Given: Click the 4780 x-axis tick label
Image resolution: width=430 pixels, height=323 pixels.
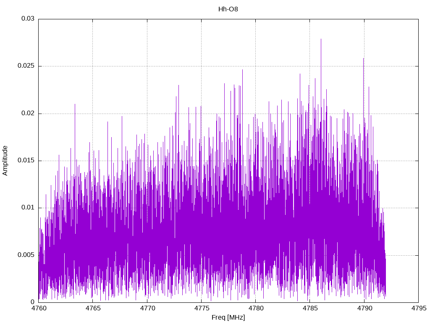Looking at the screenshot, I should pos(256,308).
